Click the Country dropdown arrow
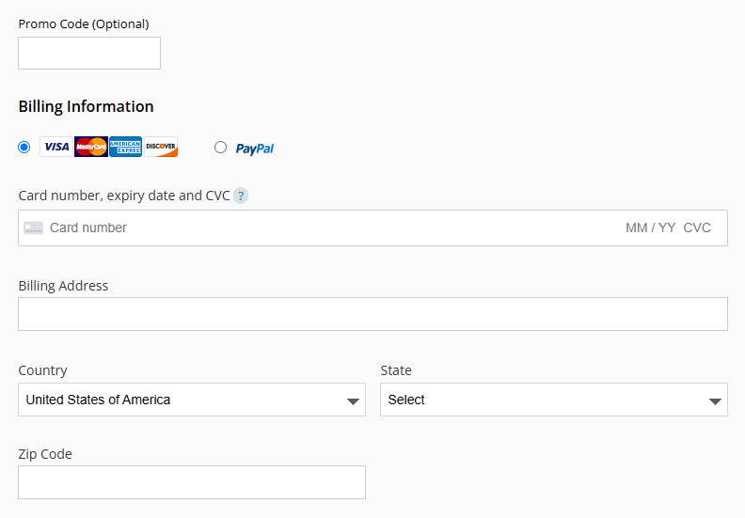The width and height of the screenshot is (745, 518). tap(353, 401)
